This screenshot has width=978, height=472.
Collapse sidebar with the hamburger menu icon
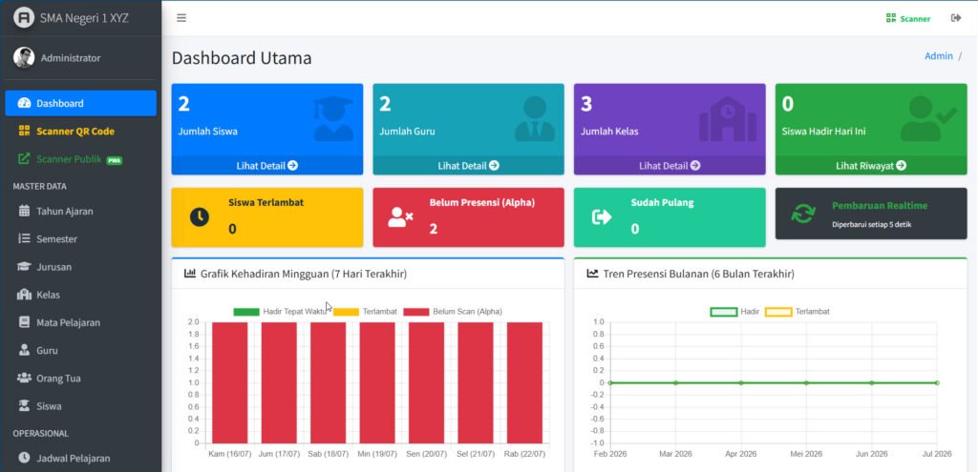(181, 18)
